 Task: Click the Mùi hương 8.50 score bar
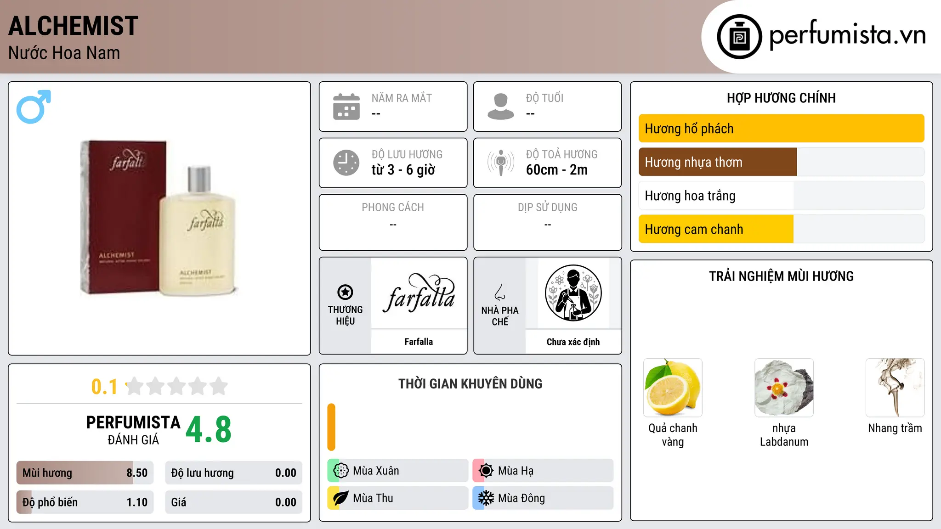pyautogui.click(x=85, y=473)
